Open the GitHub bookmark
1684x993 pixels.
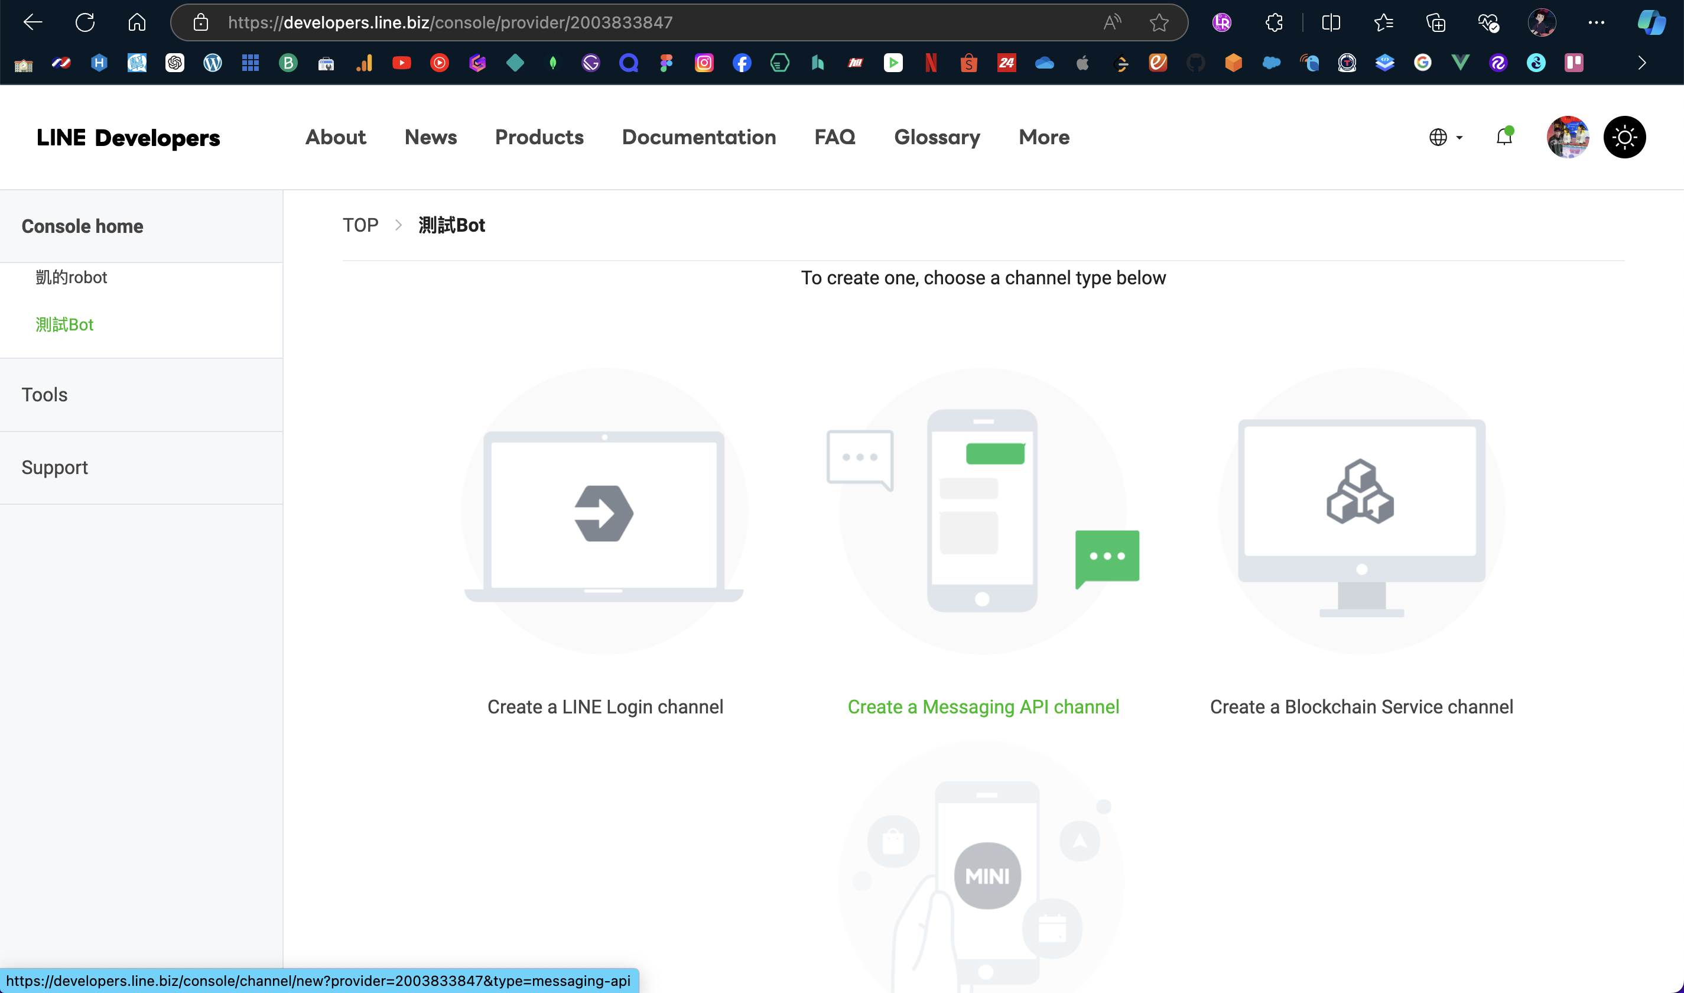coord(1196,63)
